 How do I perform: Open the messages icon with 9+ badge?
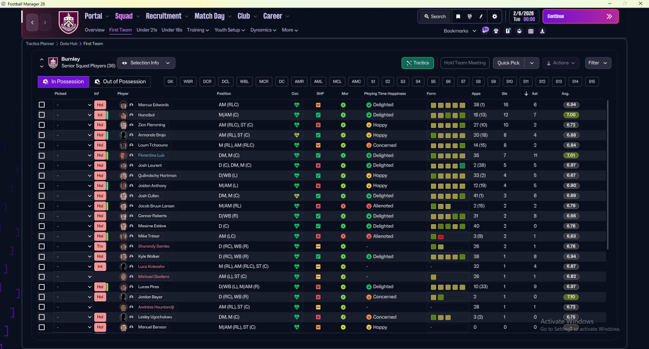click(485, 30)
